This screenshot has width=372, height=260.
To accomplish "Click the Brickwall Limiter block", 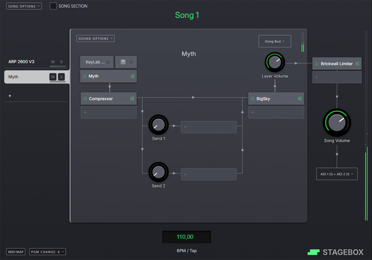I will point(337,64).
